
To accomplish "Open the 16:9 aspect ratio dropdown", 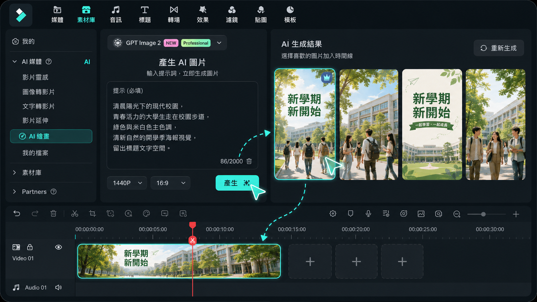I will pos(170,183).
